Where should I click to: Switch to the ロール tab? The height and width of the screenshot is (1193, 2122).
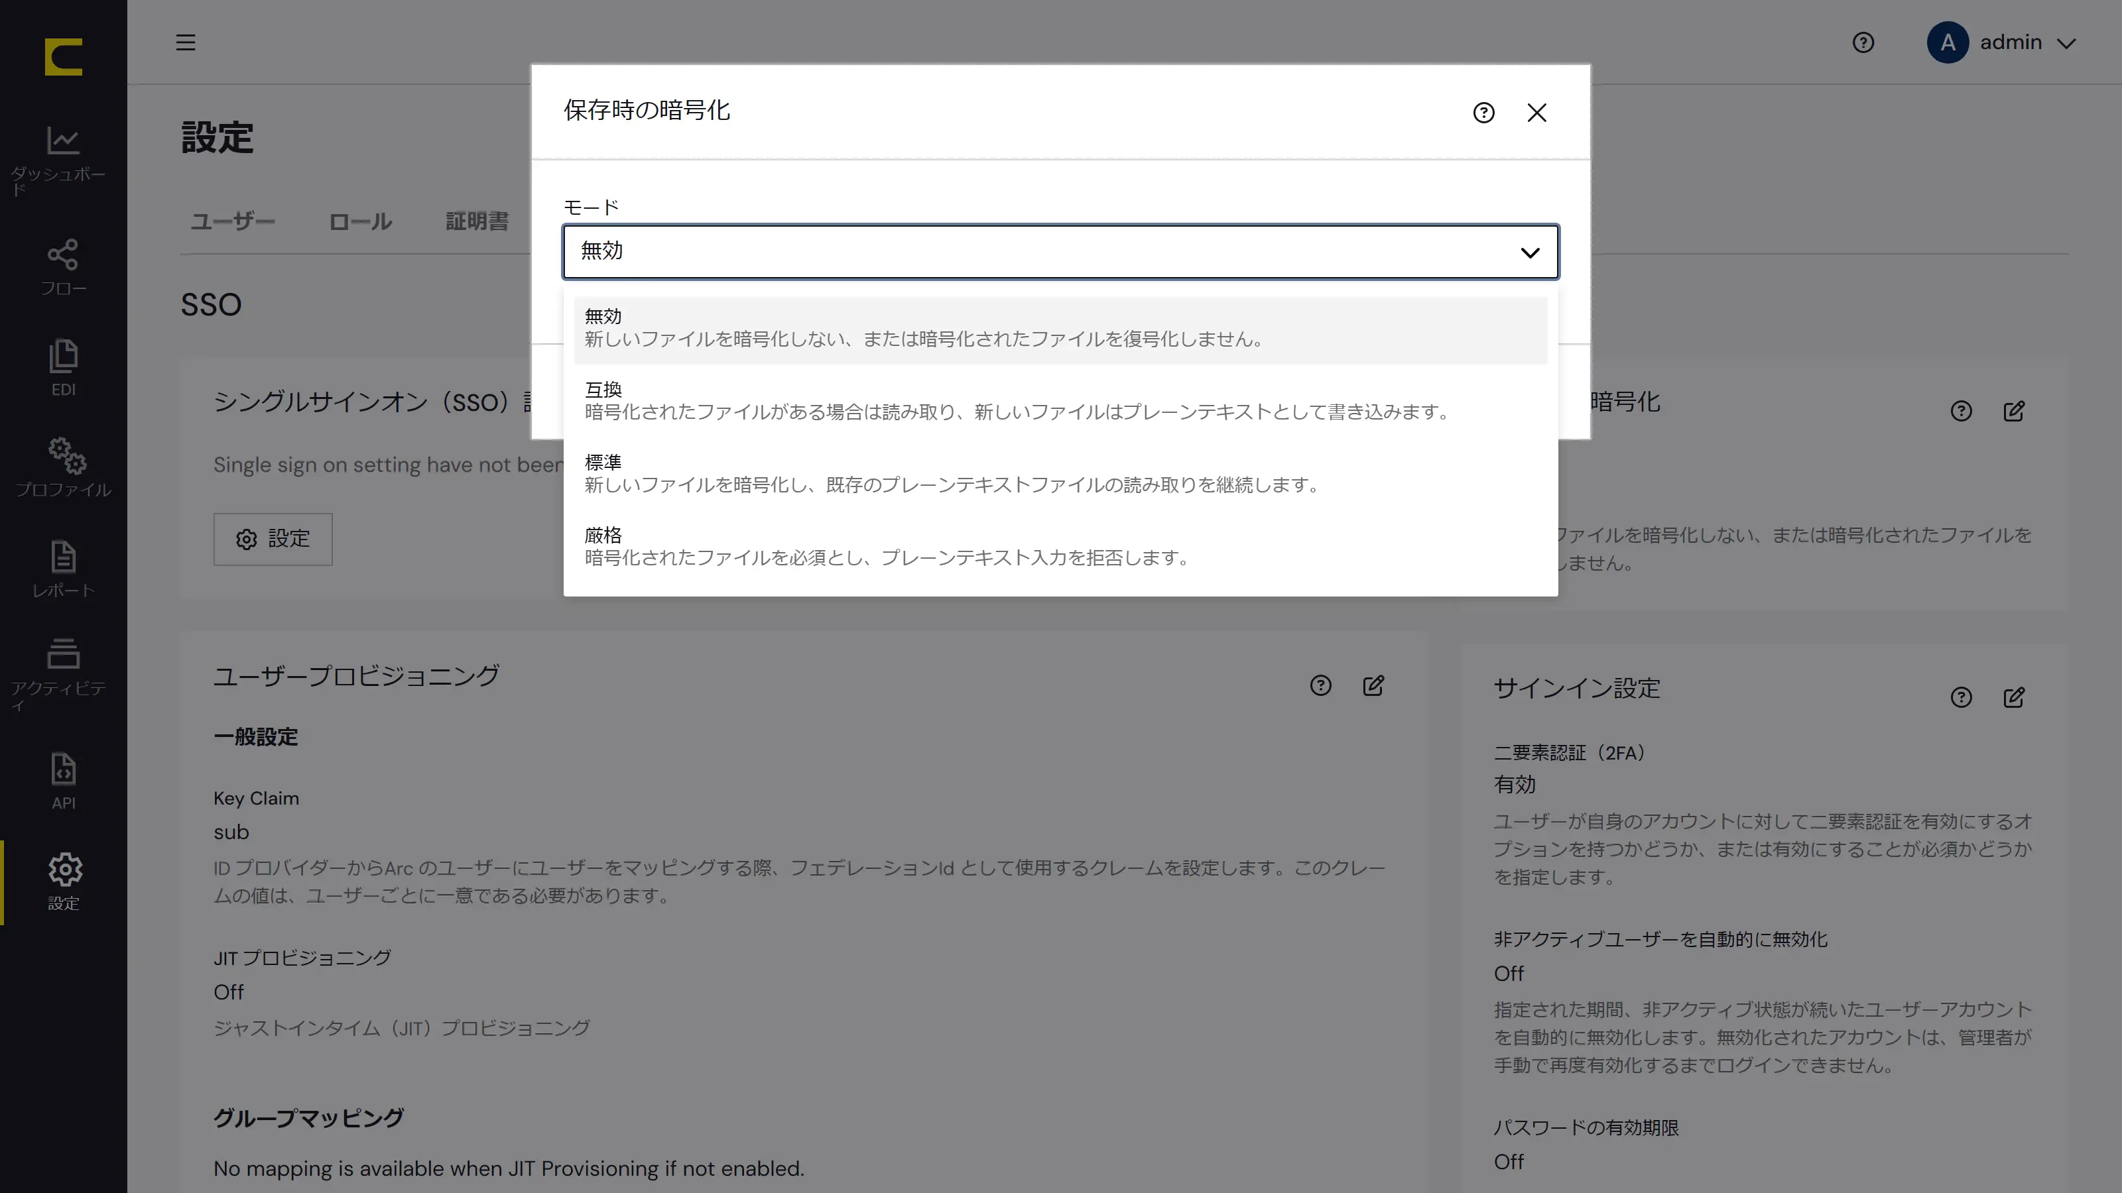pos(360,221)
